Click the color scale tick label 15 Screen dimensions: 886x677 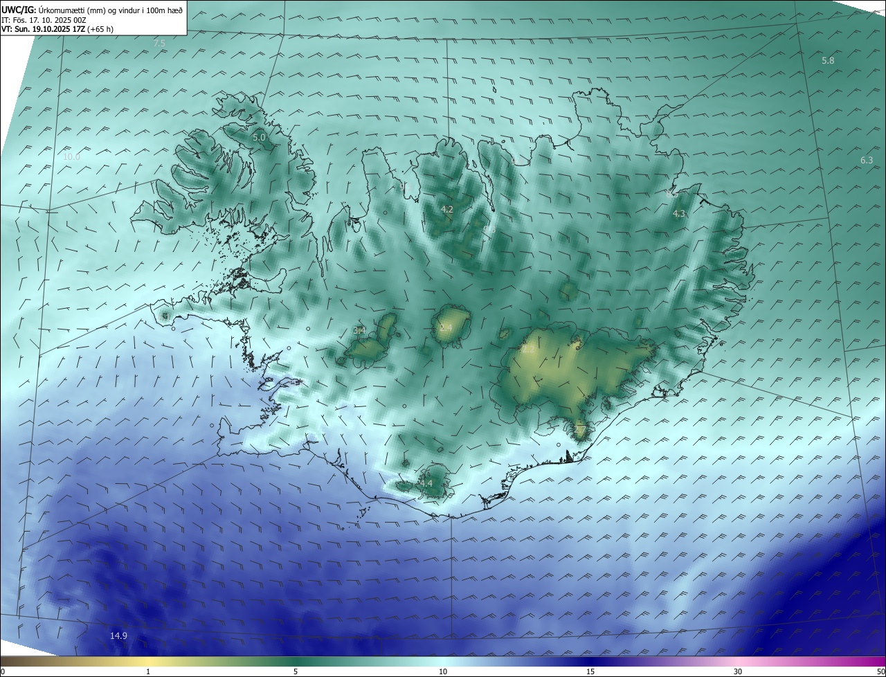[x=590, y=671]
